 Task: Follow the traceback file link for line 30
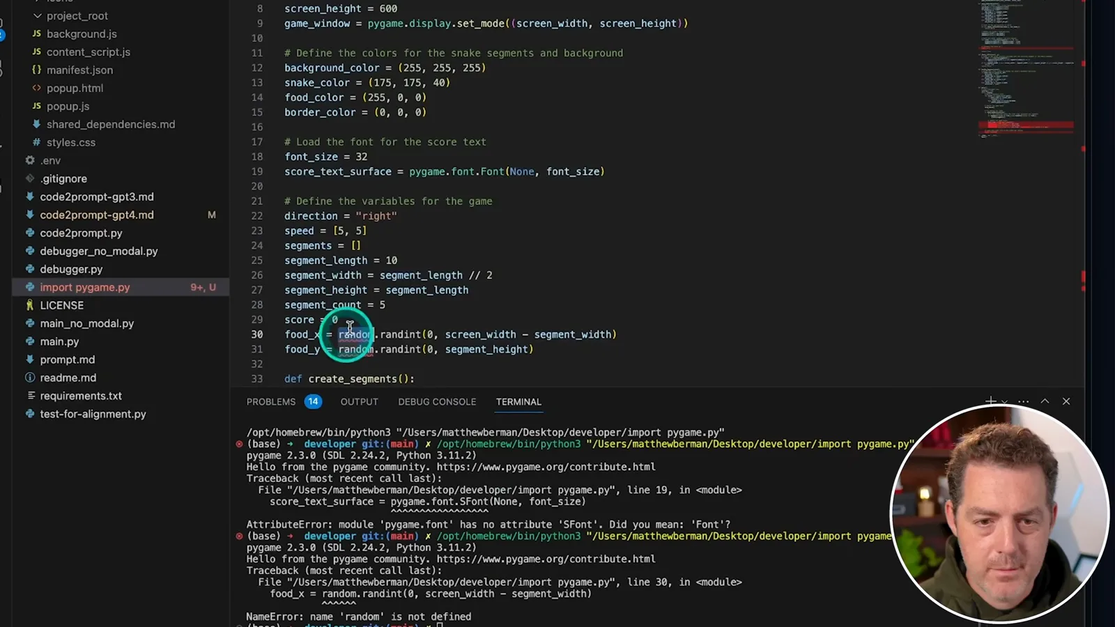452,582
